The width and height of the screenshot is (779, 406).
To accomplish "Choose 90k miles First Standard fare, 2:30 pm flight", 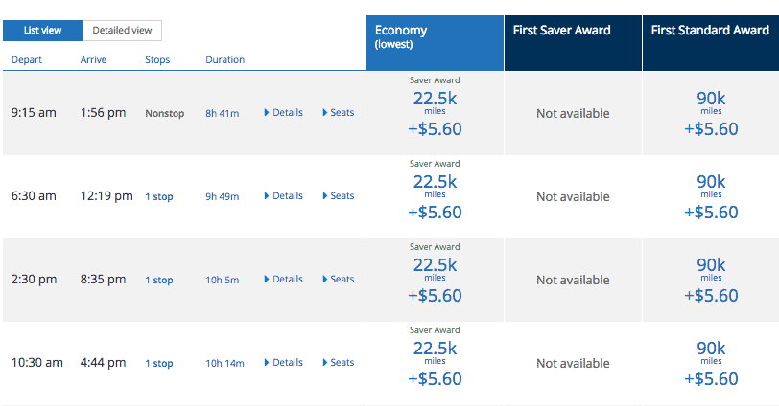I will pyautogui.click(x=711, y=280).
